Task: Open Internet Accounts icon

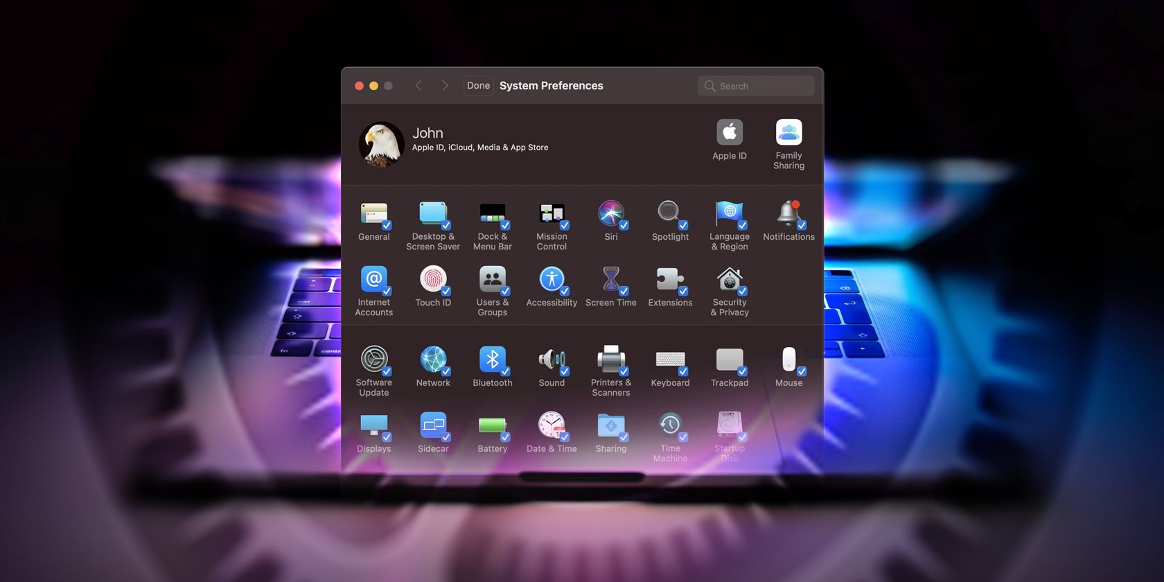Action: pyautogui.click(x=374, y=279)
